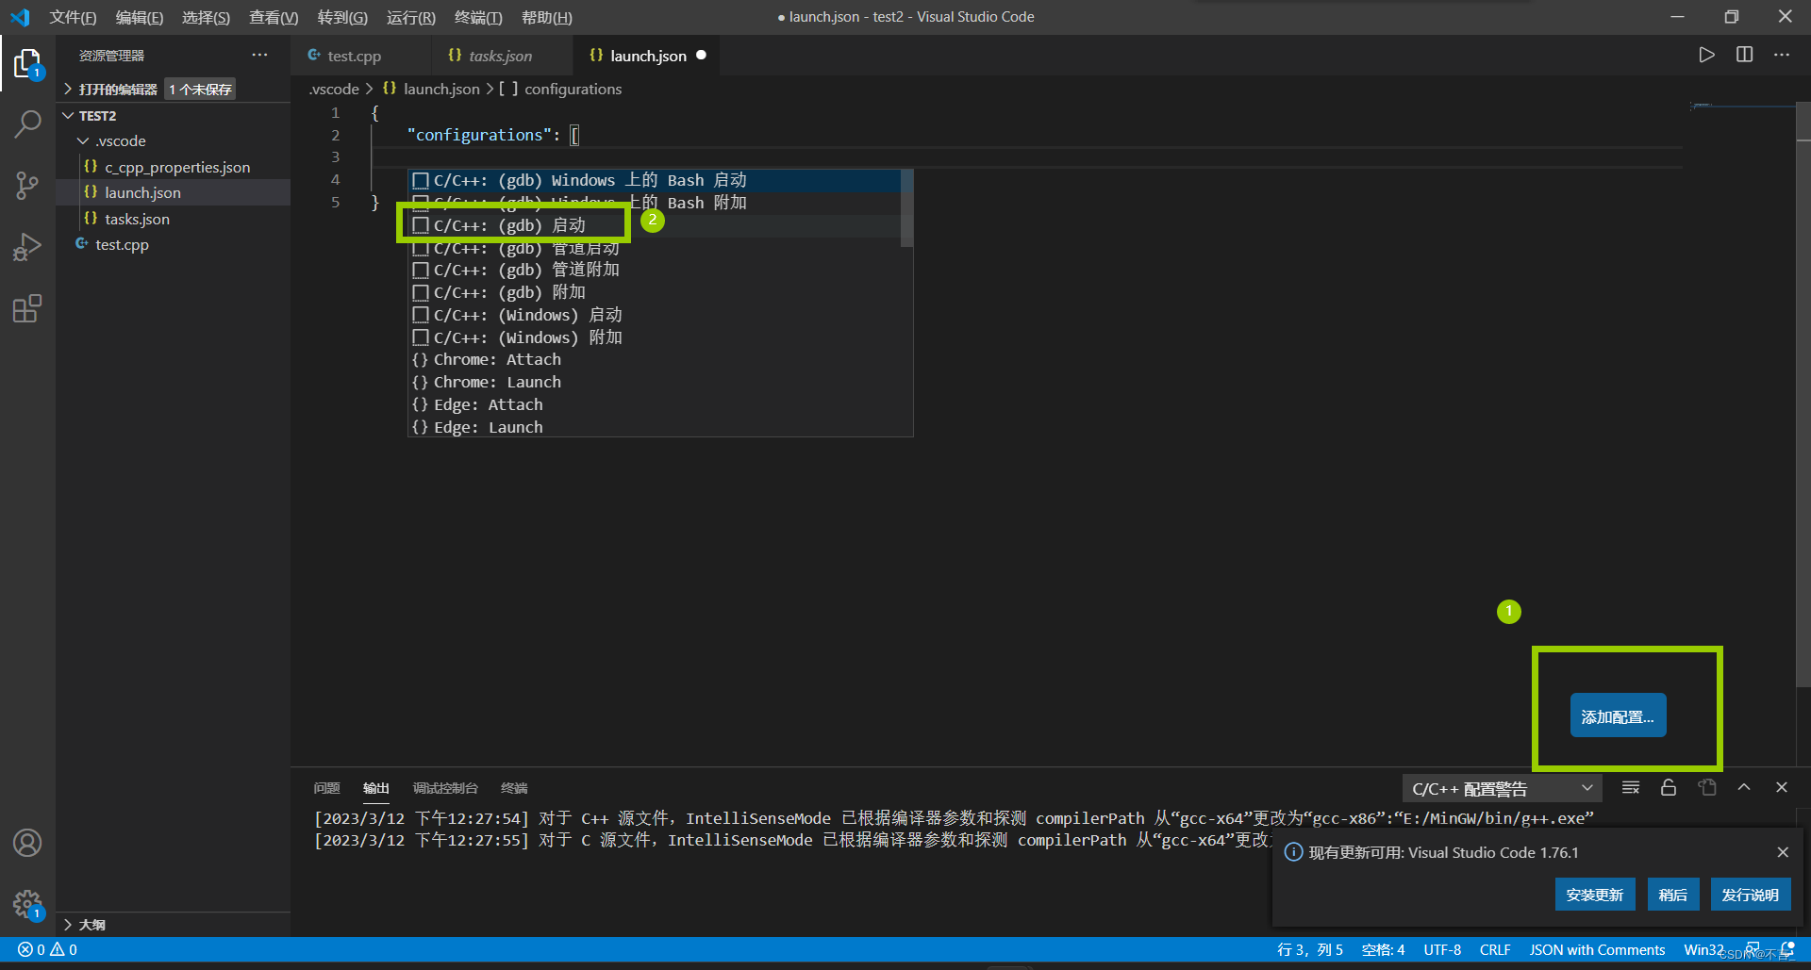
Task: Open the C/C++ 配置警告 output channel dropdown
Action: point(1502,788)
